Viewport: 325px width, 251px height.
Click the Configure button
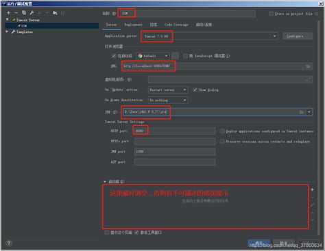point(298,36)
